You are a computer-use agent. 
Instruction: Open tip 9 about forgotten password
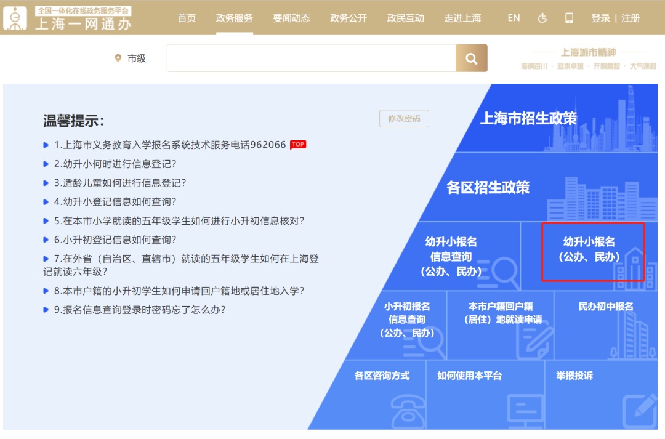coord(140,310)
